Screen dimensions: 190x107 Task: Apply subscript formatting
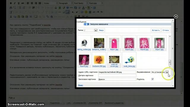coord(72,12)
